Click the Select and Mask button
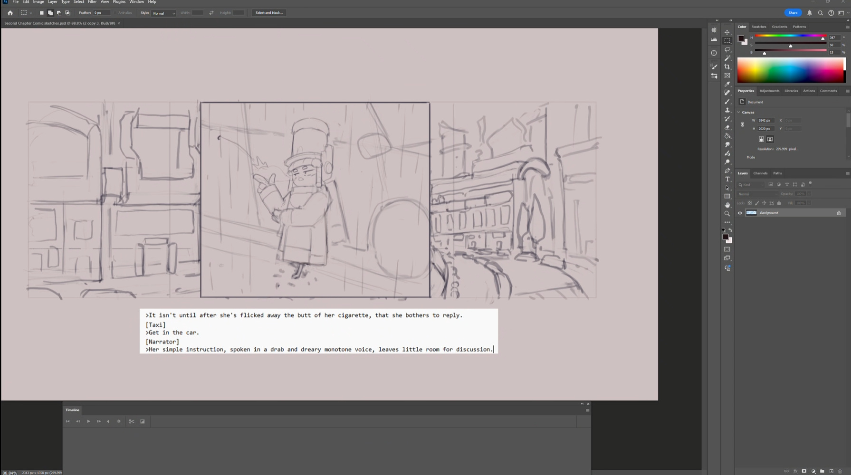 pyautogui.click(x=269, y=13)
